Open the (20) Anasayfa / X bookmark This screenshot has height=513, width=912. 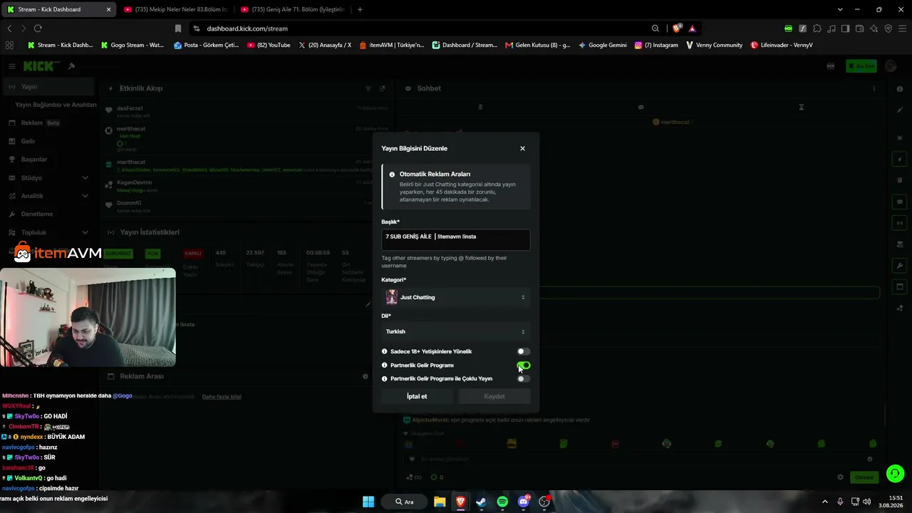pyautogui.click(x=325, y=45)
